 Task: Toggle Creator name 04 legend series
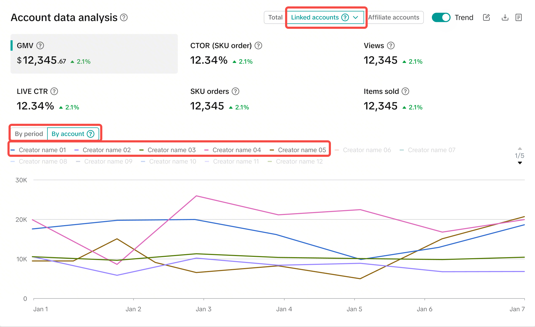click(236, 150)
